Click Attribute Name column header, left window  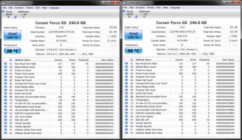point(32,60)
